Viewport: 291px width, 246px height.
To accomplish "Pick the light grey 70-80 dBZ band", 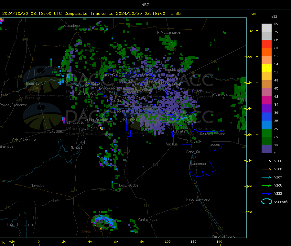I will pos(266,28).
